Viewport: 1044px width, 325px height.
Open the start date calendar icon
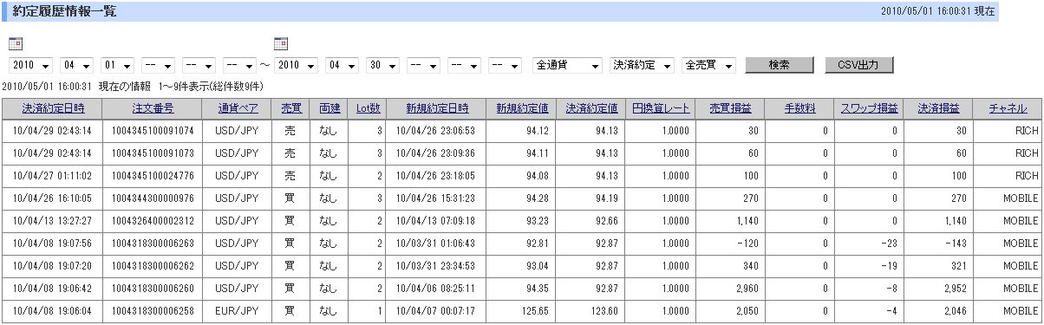(x=16, y=44)
